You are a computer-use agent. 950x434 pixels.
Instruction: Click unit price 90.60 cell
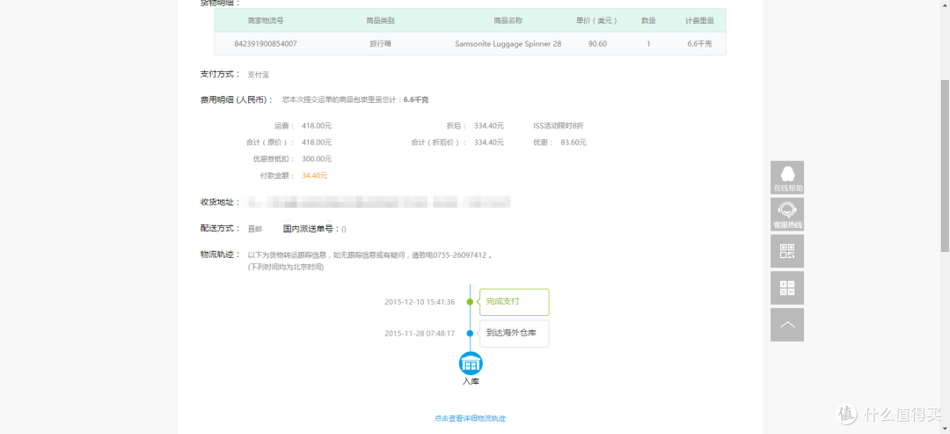point(596,44)
